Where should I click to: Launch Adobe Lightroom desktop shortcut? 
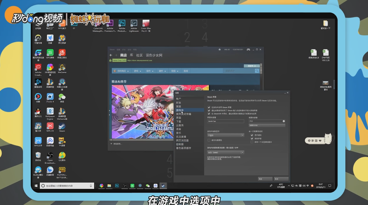134,26
